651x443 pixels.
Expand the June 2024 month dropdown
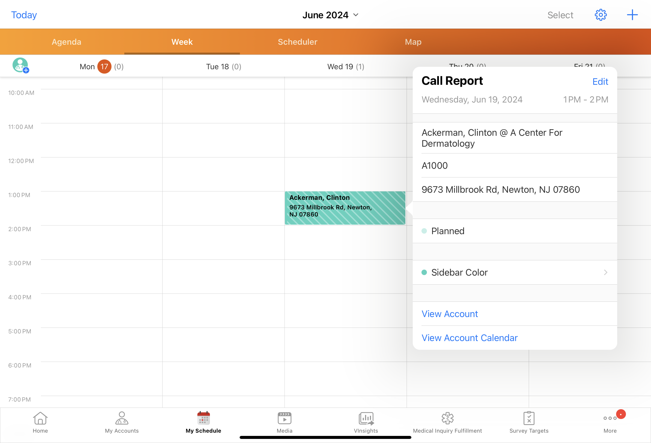[330, 15]
